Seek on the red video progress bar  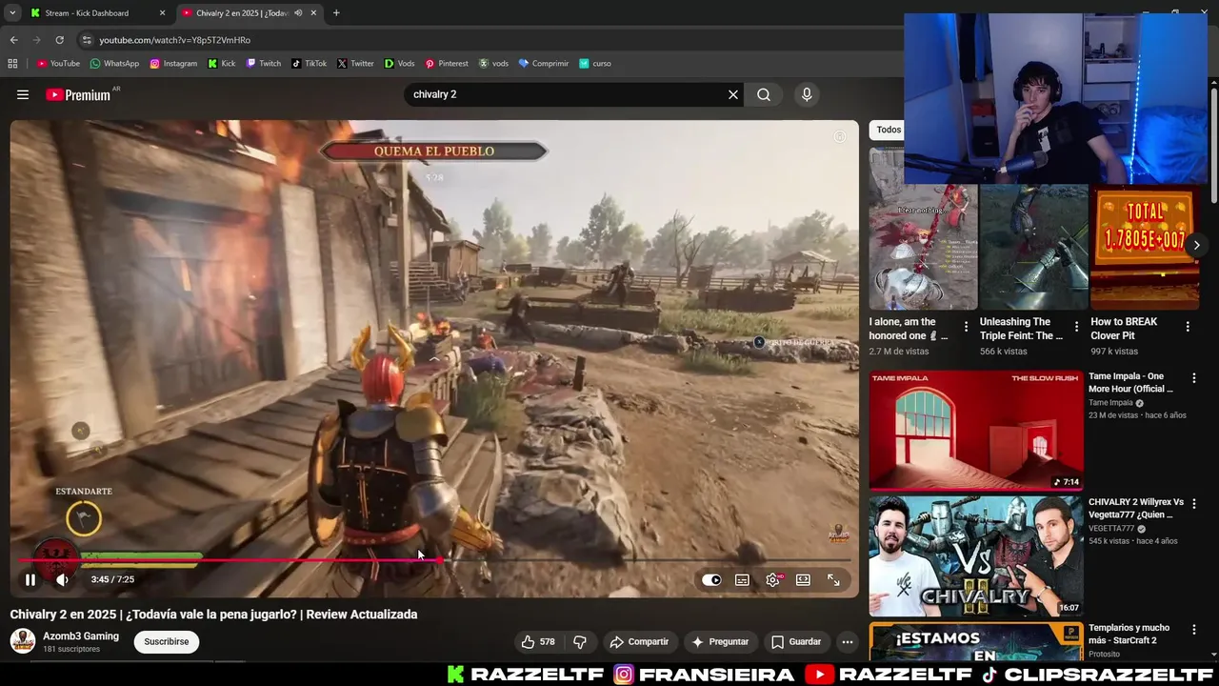pos(434,560)
